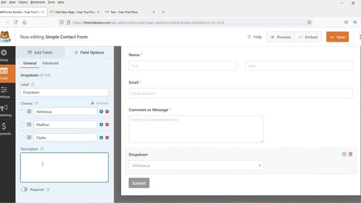This screenshot has width=361, height=203.
Task: Edit the Madhuri choice text field
Action: click(65, 125)
